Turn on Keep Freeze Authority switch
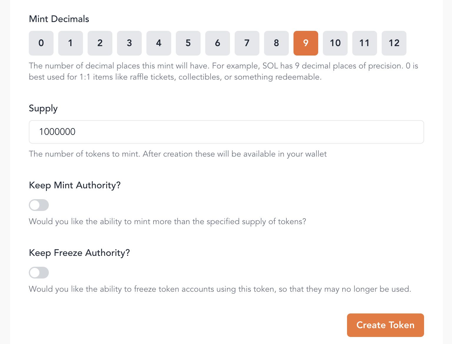This screenshot has height=344, width=452. coord(39,273)
